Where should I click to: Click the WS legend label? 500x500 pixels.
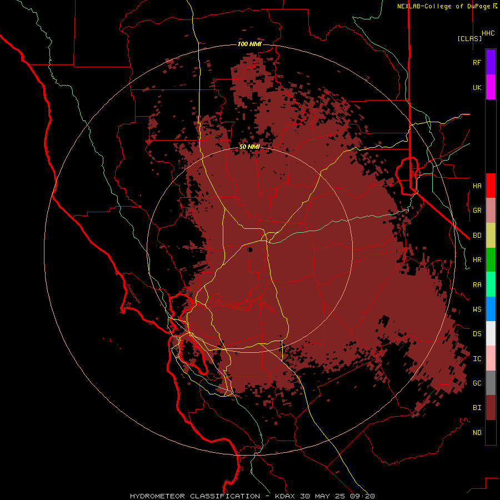[477, 309]
